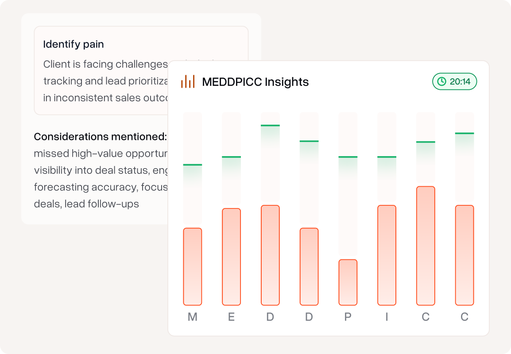This screenshot has width=511, height=354.
Task: Click the highest green target line in chart
Action: [x=270, y=126]
